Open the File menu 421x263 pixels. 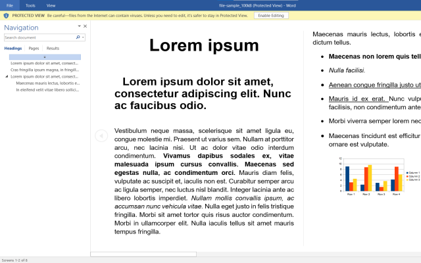(10, 5)
